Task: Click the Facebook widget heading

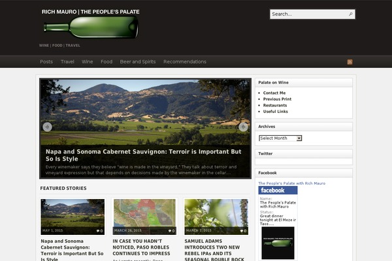Action: pos(267,173)
